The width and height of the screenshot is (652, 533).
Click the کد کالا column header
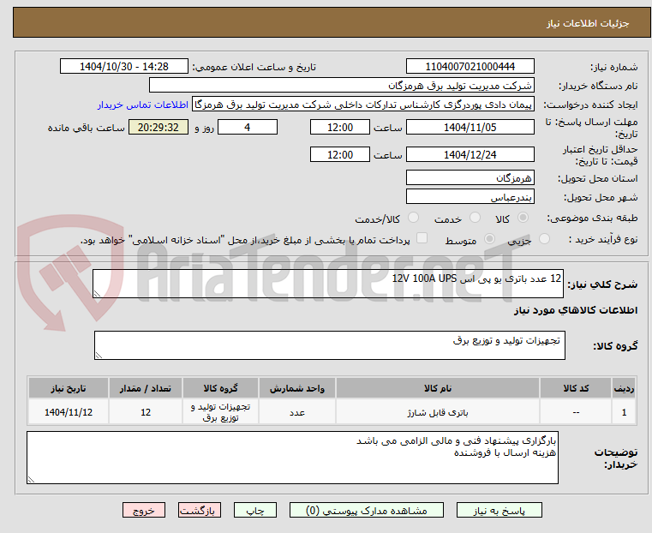[576, 388]
